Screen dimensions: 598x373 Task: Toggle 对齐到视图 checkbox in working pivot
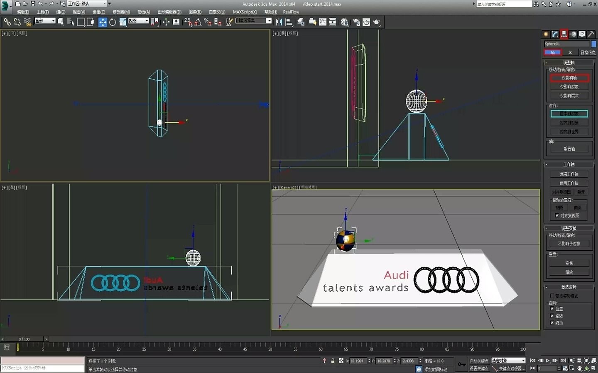tap(557, 216)
